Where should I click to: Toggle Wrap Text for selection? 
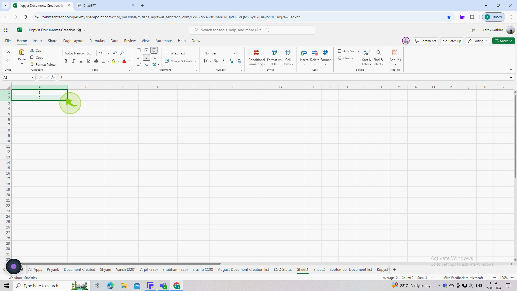click(x=175, y=53)
